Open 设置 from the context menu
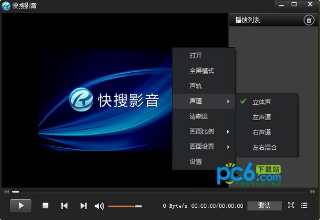The width and height of the screenshot is (320, 220). tap(203, 162)
